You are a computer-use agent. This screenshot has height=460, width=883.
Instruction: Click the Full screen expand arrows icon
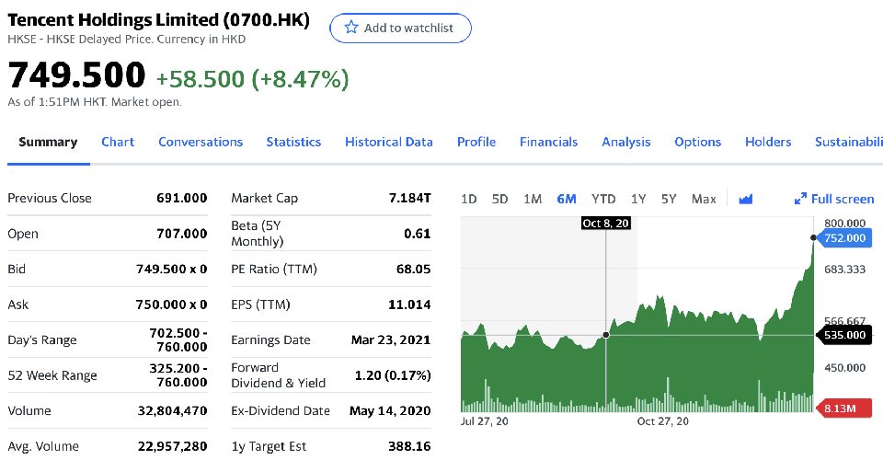pyautogui.click(x=799, y=199)
